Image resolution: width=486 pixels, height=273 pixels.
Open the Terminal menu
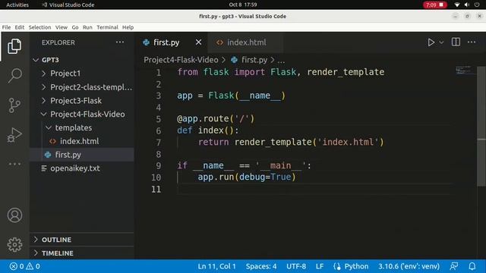(107, 27)
